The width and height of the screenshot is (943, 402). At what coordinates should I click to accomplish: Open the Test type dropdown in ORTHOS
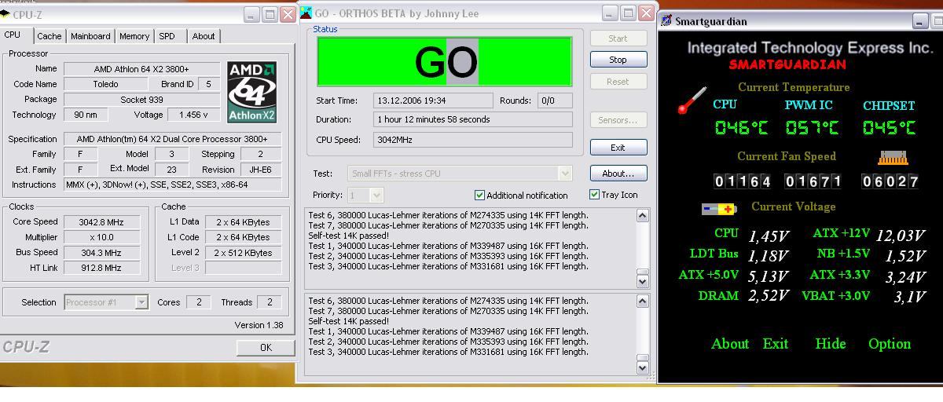point(565,174)
